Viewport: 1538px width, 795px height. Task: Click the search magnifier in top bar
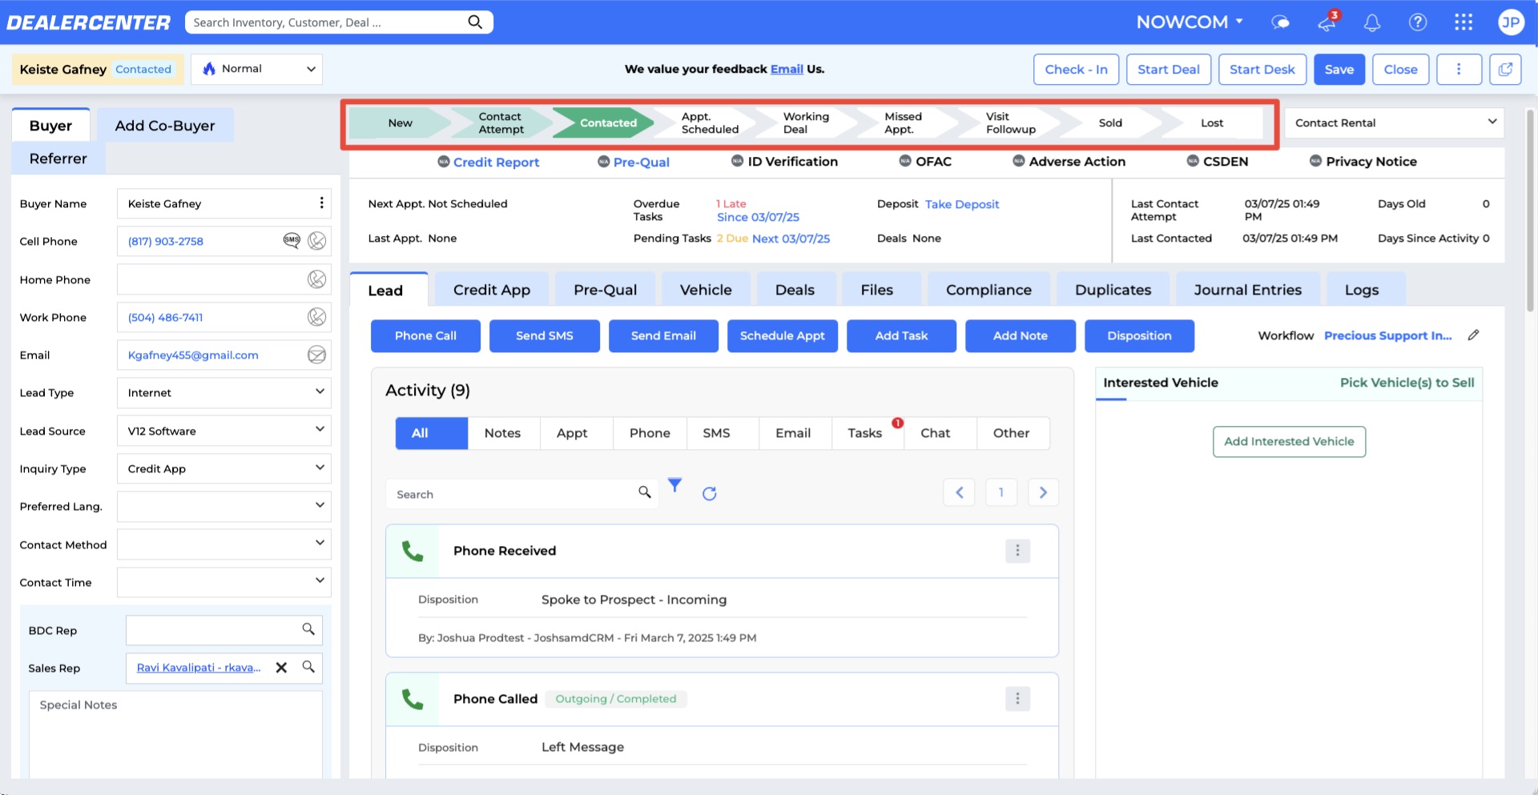(475, 22)
